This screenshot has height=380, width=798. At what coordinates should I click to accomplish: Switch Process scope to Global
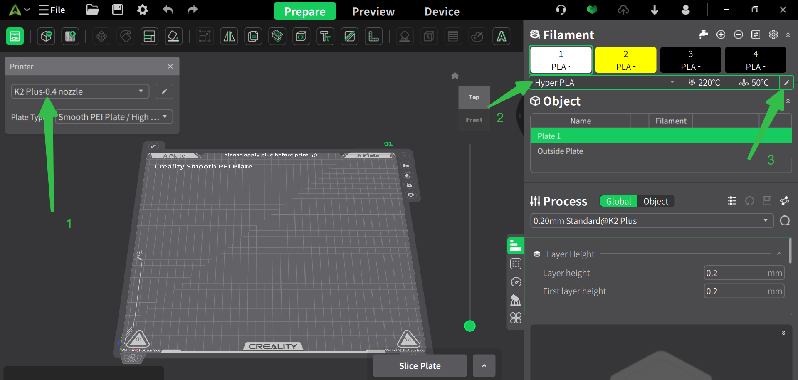[618, 202]
